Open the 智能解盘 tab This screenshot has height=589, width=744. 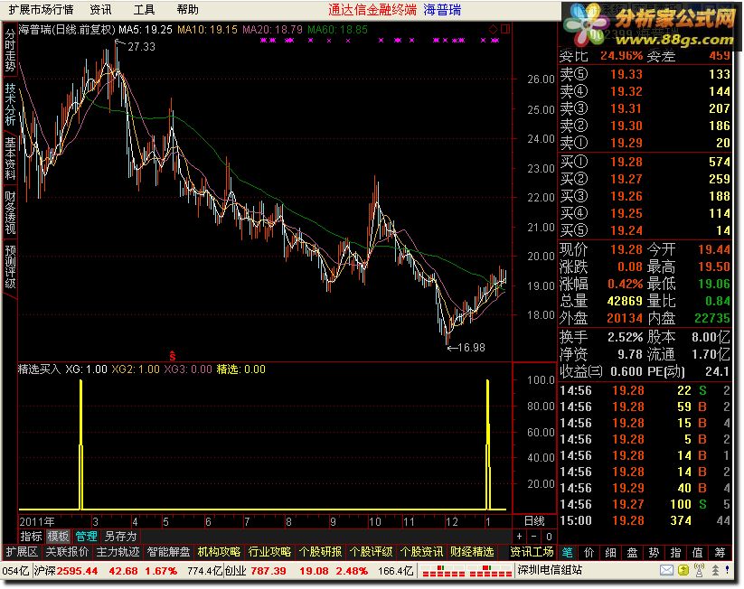pos(168,552)
